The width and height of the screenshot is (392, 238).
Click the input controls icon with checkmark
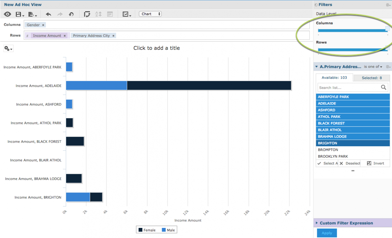tap(126, 14)
